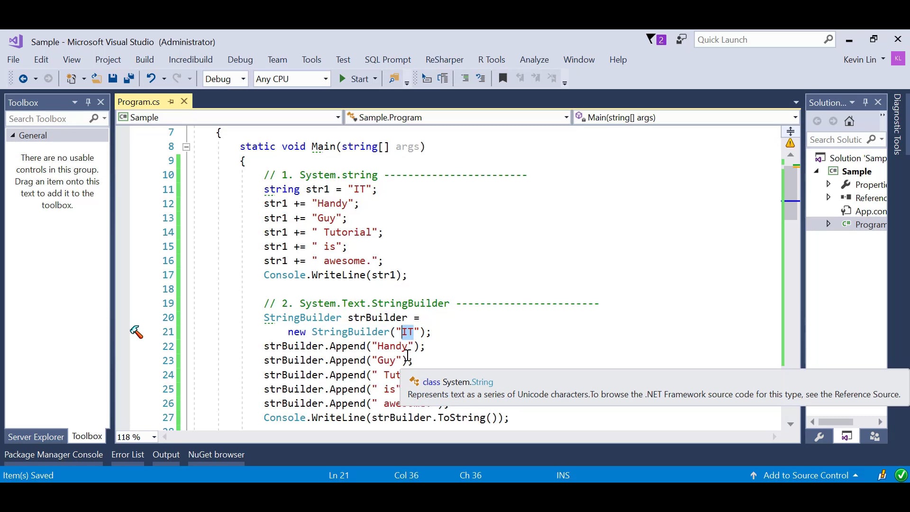Open the ReSharper menu
Screen dimensions: 910x512
pos(445,60)
